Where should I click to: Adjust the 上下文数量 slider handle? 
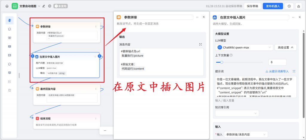tap(221, 62)
